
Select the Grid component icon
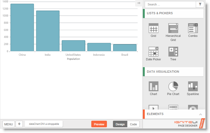153,28
